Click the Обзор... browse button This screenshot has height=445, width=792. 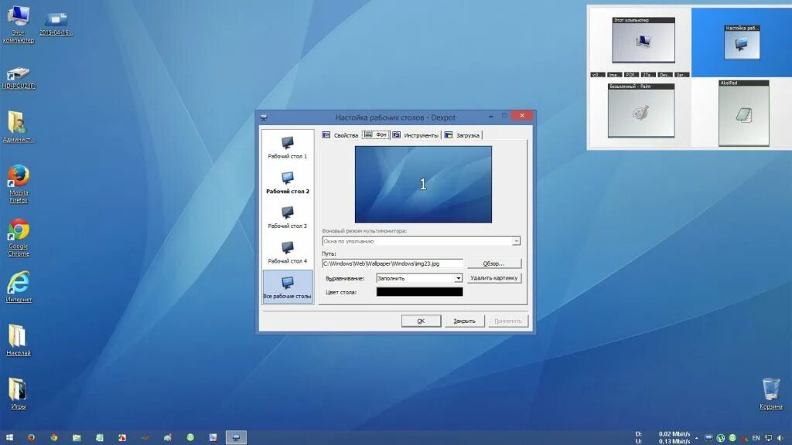click(493, 263)
